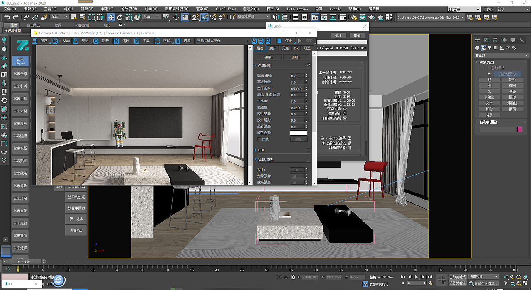The height and width of the screenshot is (290, 531).
Task: Zoom in the Corona frame buffer
Action: pyautogui.click(x=254, y=41)
